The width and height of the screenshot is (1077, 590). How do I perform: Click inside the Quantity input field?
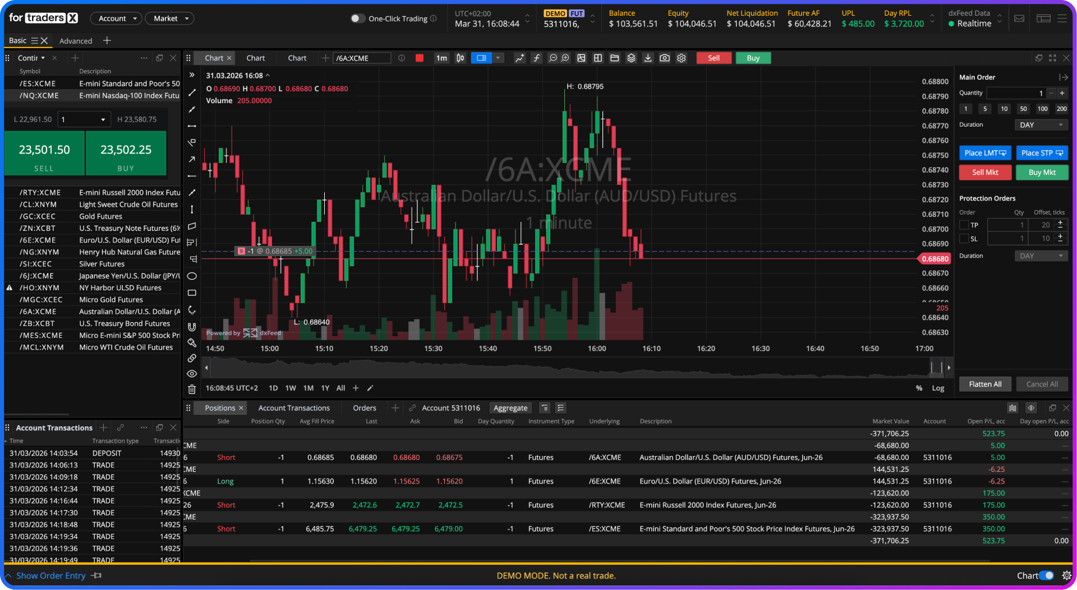[1015, 93]
